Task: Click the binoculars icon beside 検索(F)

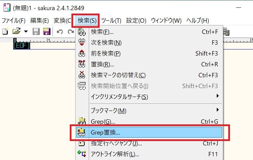Action: point(82,32)
